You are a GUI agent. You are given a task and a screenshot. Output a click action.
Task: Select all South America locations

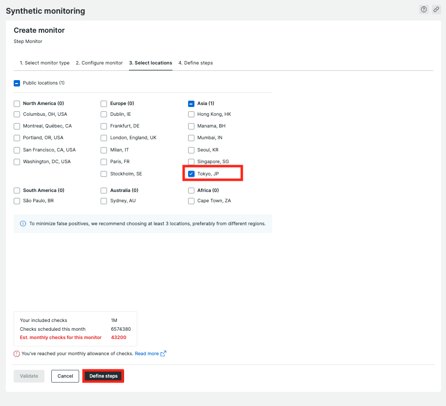pos(17,191)
